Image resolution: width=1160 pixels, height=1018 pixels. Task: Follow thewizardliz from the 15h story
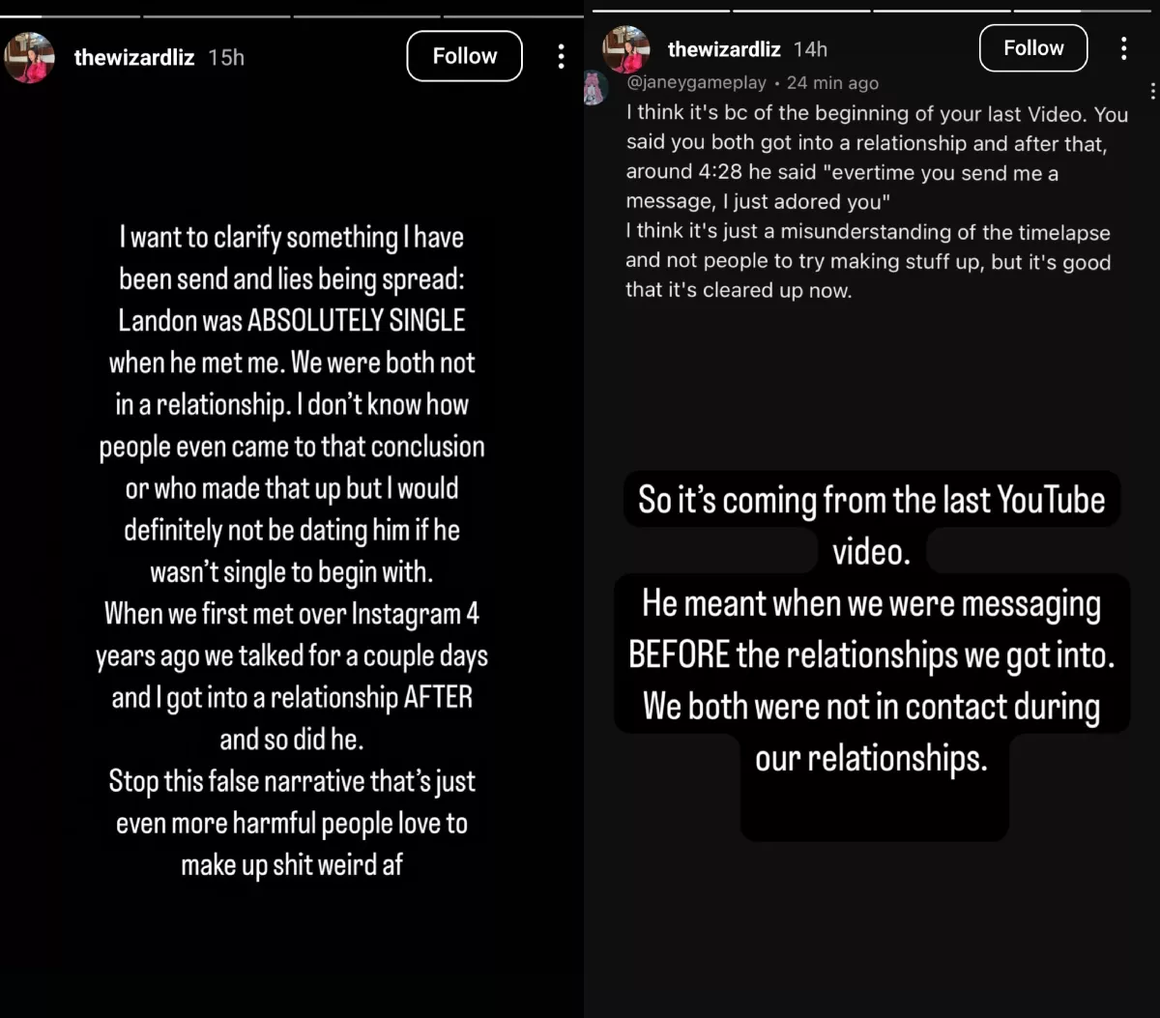coord(464,56)
